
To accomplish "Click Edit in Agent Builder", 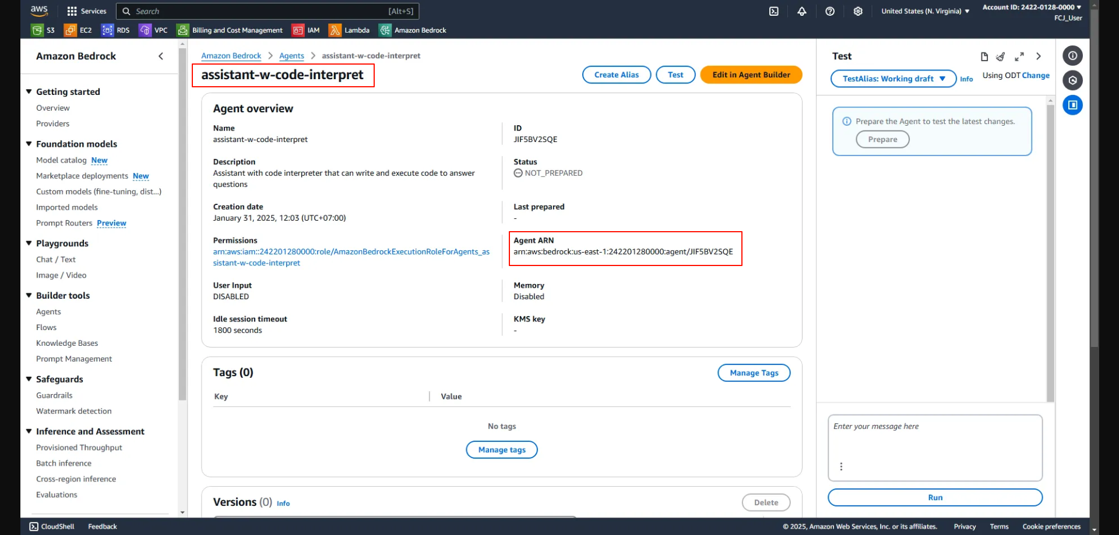I will [x=751, y=75].
